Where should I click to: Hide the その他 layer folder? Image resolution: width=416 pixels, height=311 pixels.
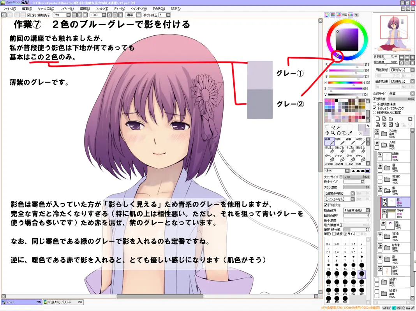(377, 131)
